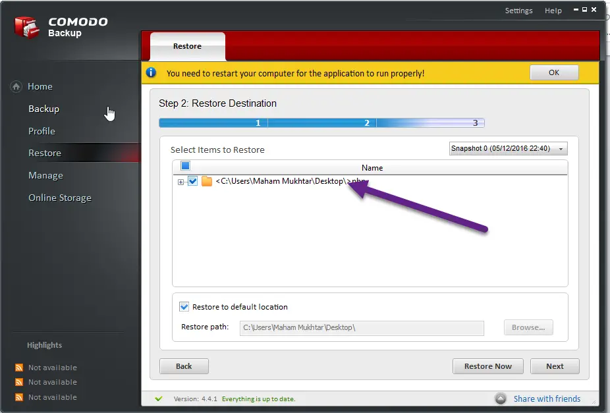Click second Not available RSS feed icon
Image resolution: width=610 pixels, height=413 pixels.
[18, 382]
